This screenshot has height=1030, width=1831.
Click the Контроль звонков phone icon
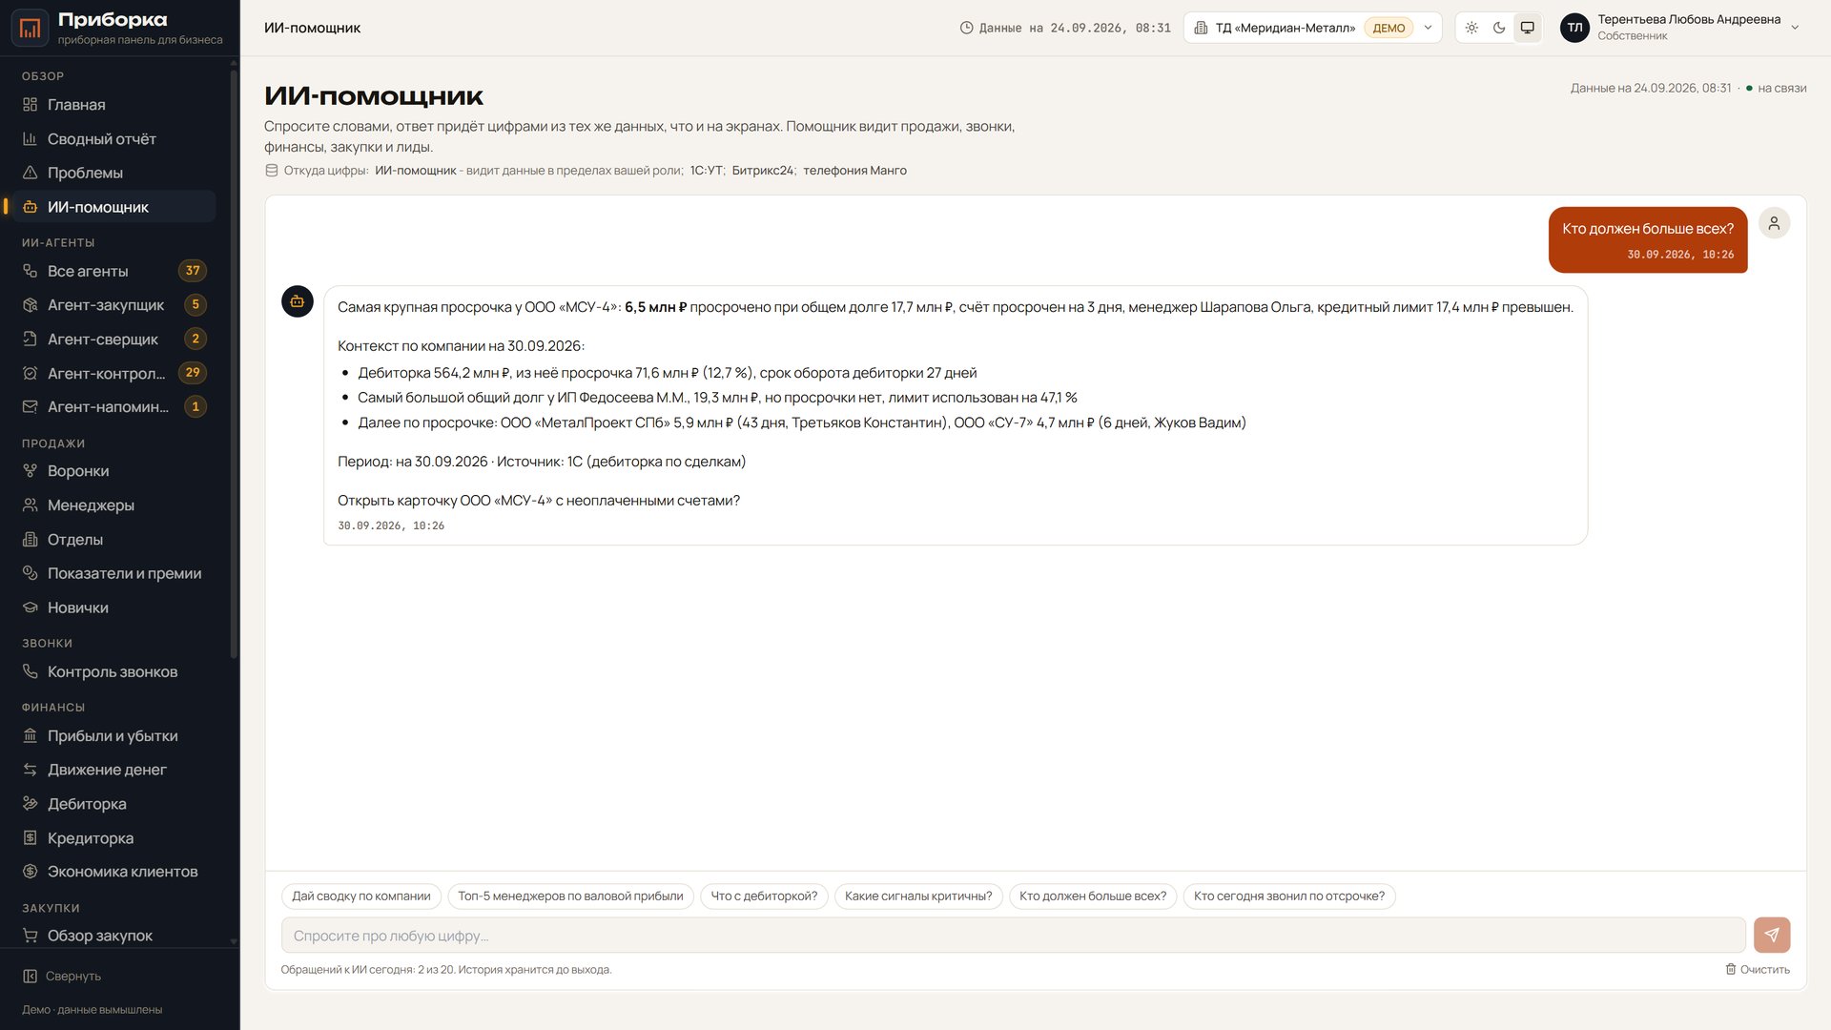[30, 672]
